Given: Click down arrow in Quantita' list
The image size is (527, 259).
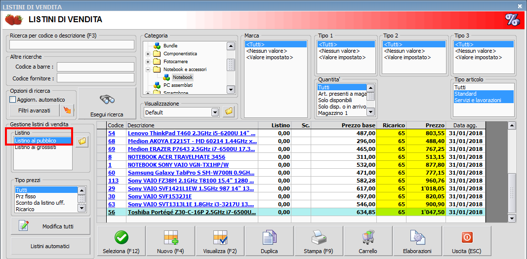Looking at the screenshot, I should coord(371,111).
